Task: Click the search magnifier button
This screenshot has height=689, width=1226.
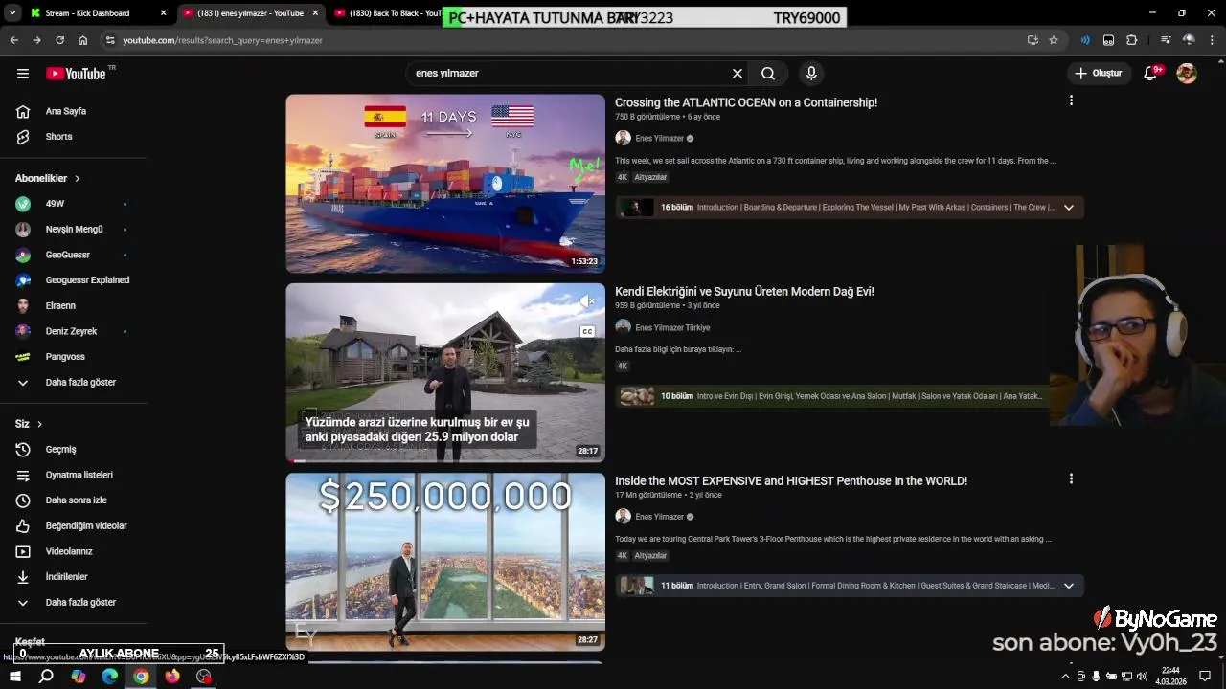Action: pyautogui.click(x=768, y=74)
